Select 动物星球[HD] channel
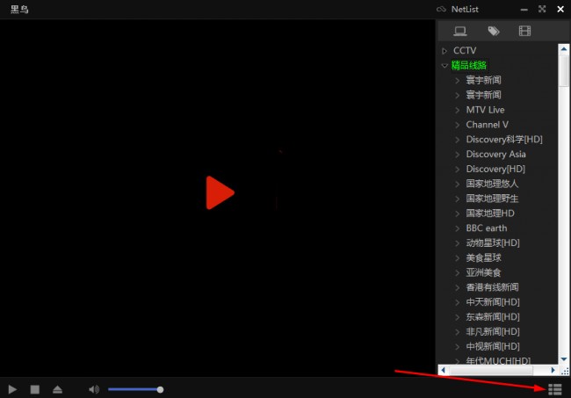This screenshot has height=398, width=571. tap(493, 242)
